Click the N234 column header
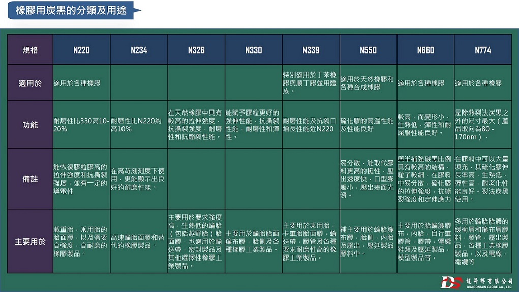The height and width of the screenshot is (292, 519). tap(139, 50)
